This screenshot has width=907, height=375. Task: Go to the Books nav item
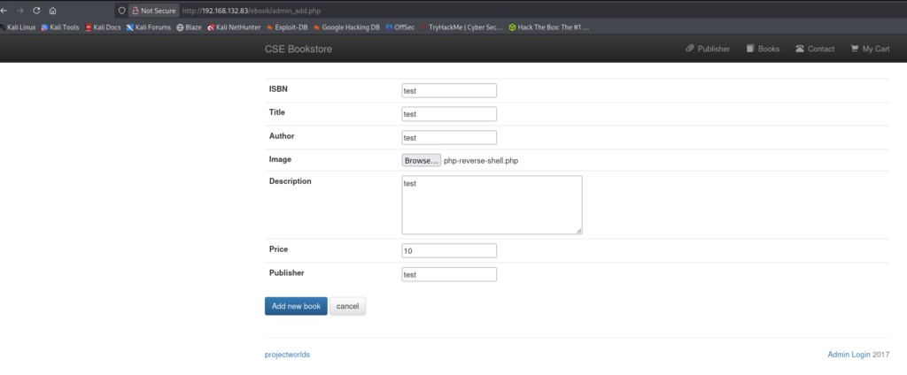coord(763,49)
